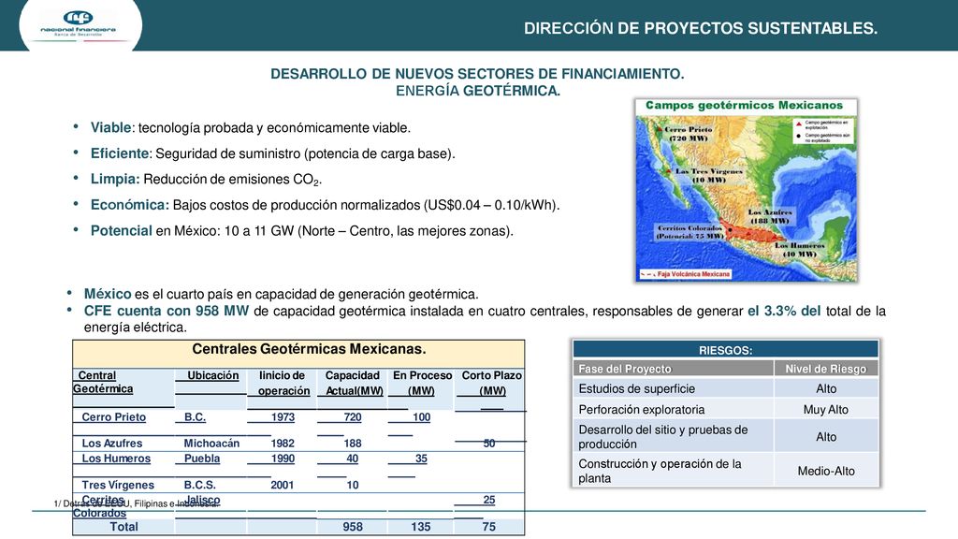This screenshot has height=539, width=958.
Task: Click the '25' corto plazo cell
Action: 488,500
